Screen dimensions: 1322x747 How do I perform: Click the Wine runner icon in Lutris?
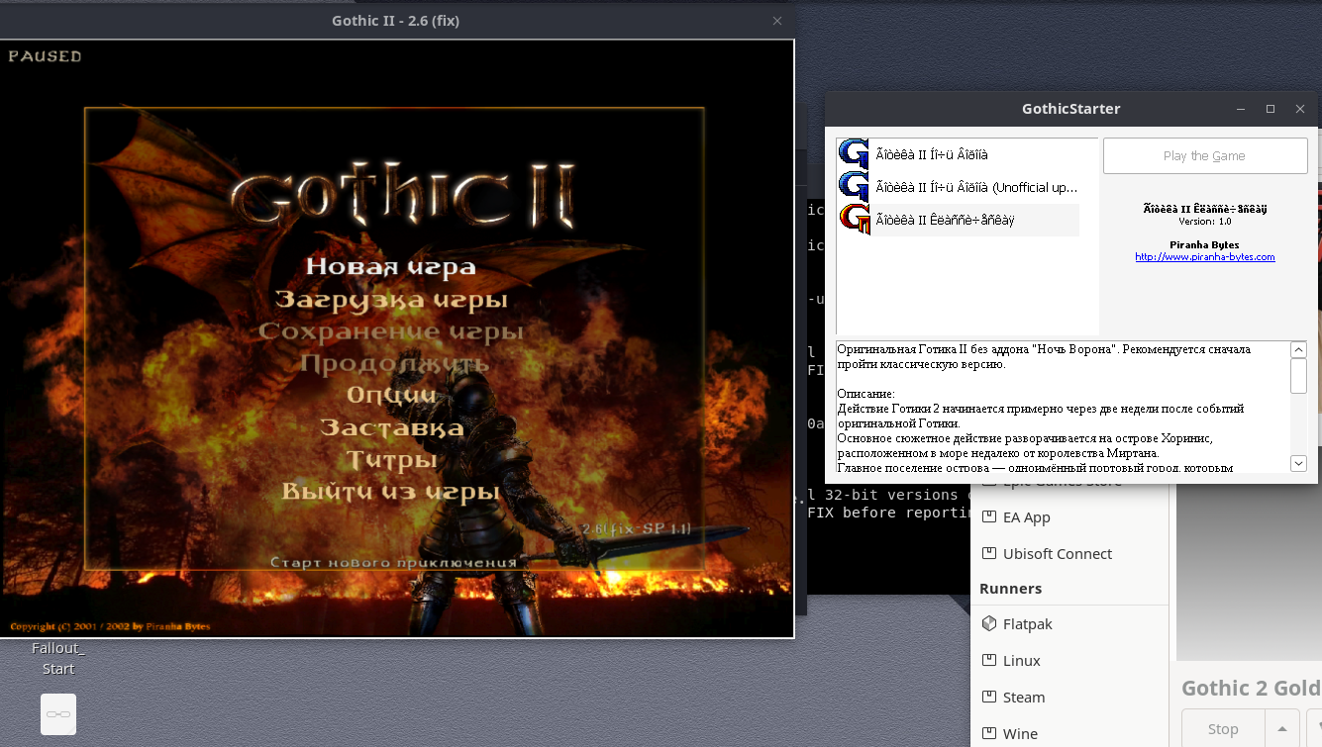pyautogui.click(x=988, y=733)
